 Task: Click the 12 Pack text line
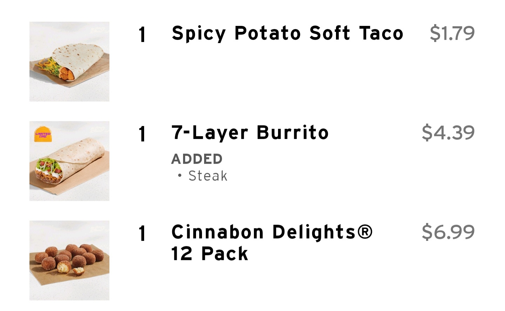pyautogui.click(x=210, y=254)
